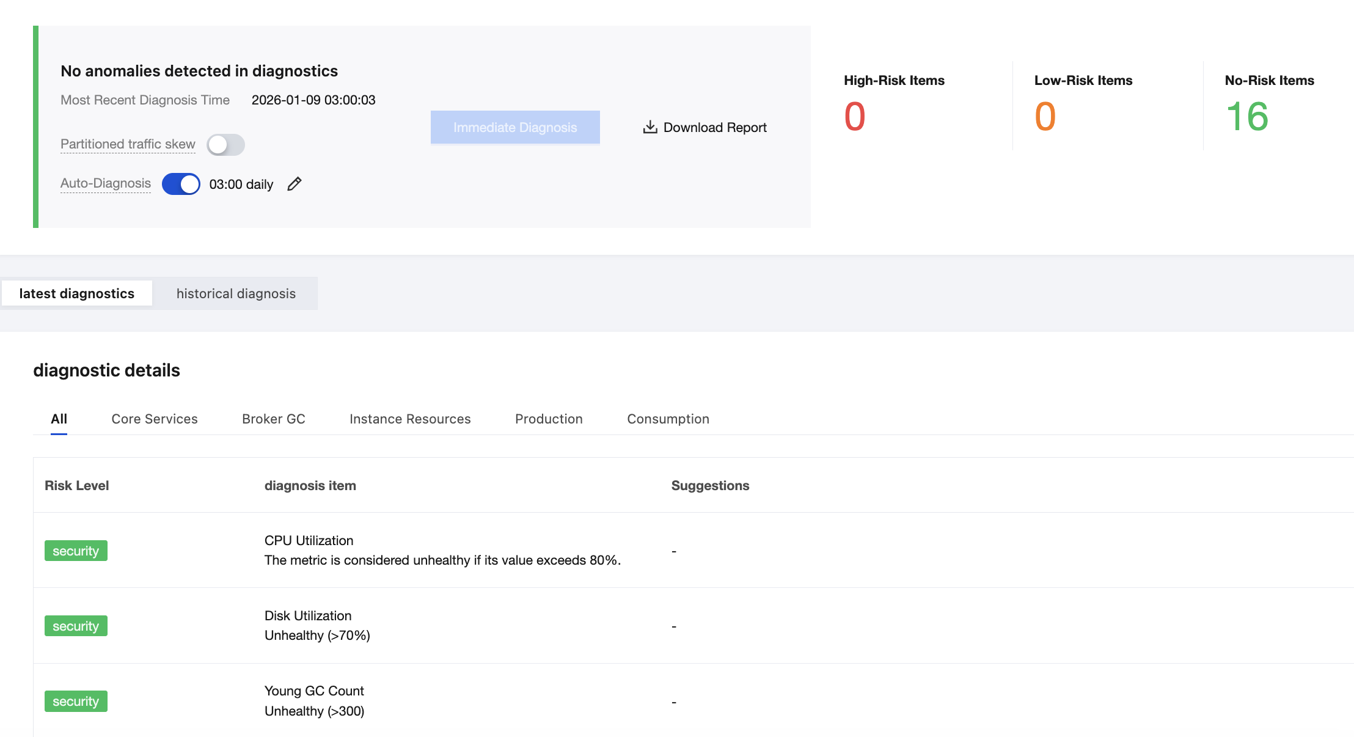Click the No-Risk Items count 16
The image size is (1354, 737).
click(1247, 116)
